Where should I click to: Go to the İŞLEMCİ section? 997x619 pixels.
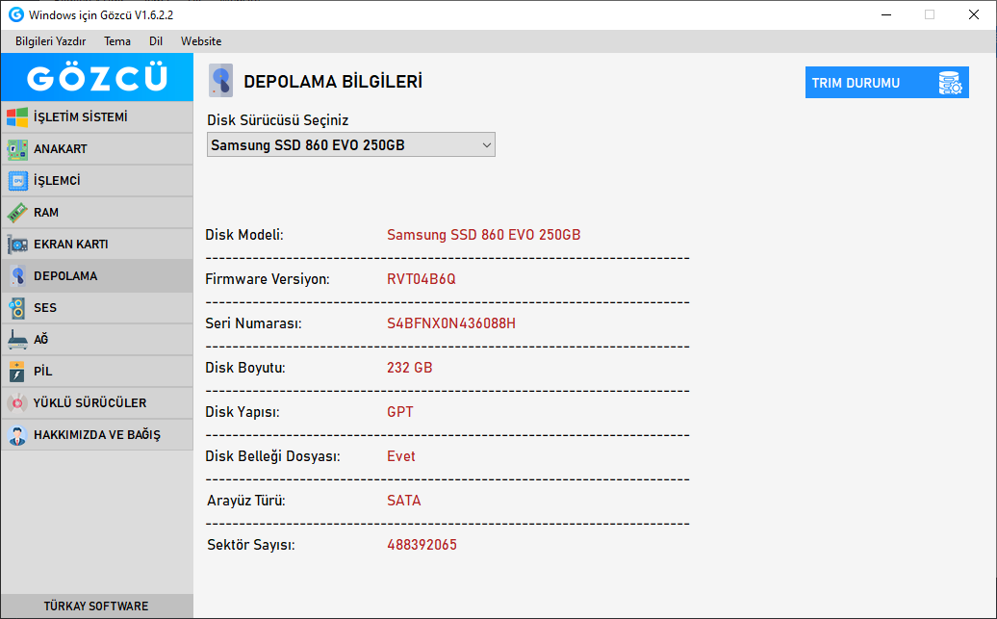point(97,181)
